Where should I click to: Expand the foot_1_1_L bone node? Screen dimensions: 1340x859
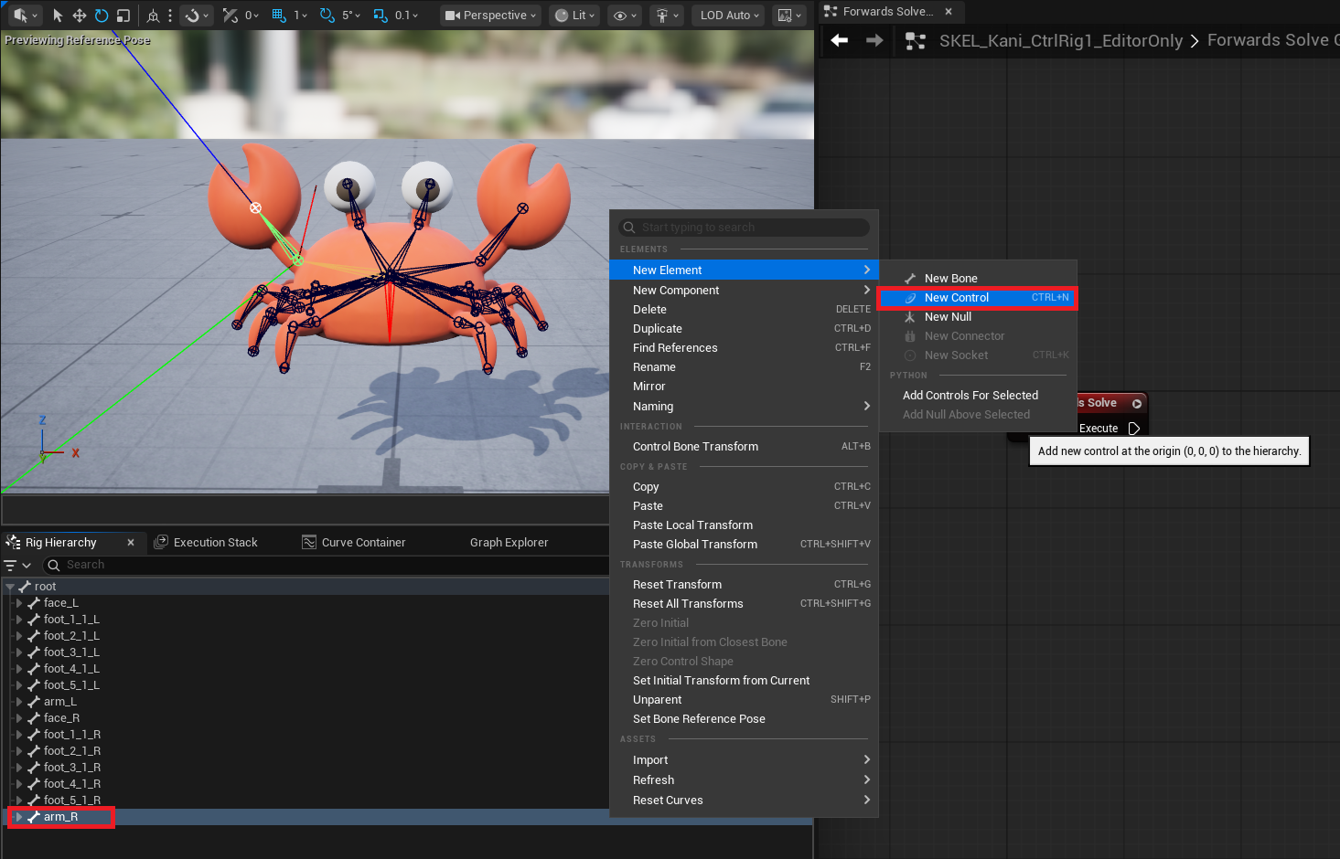pos(18,620)
